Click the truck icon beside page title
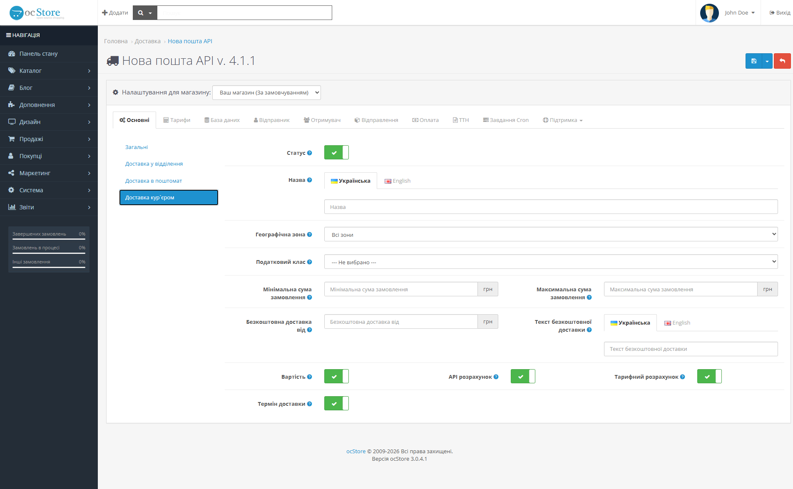This screenshot has height=489, width=793. (x=113, y=61)
